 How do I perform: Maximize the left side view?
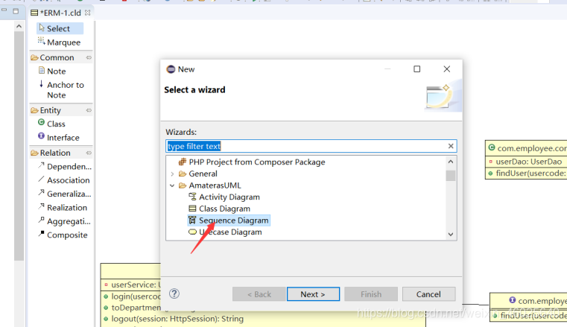coord(16,11)
